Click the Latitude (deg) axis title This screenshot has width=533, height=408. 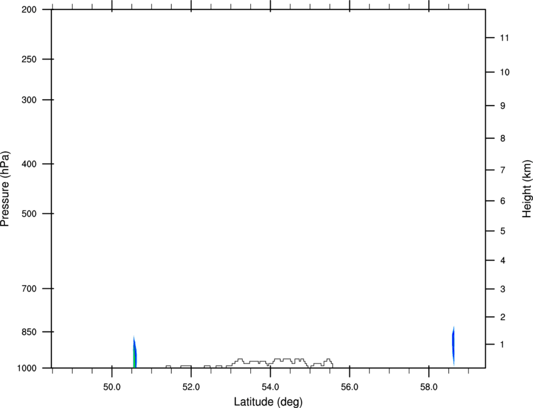coord(268,402)
